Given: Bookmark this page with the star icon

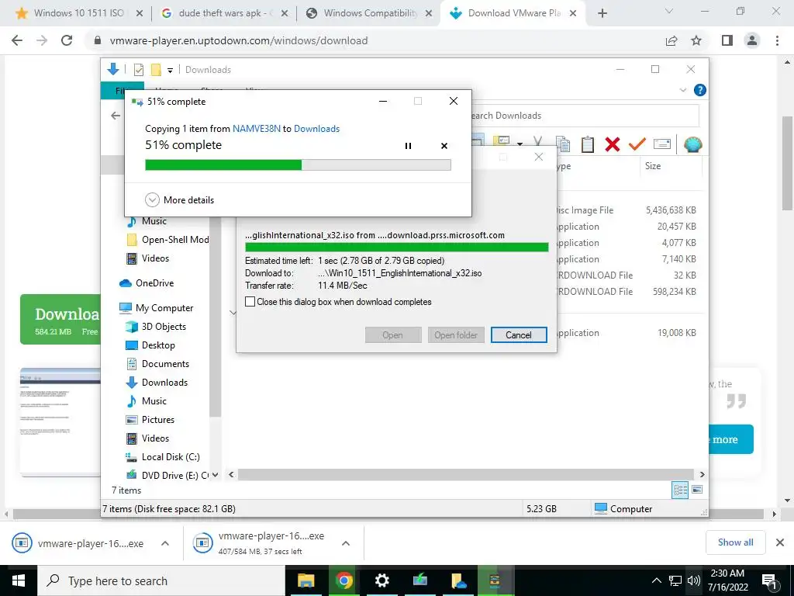Looking at the screenshot, I should (696, 40).
